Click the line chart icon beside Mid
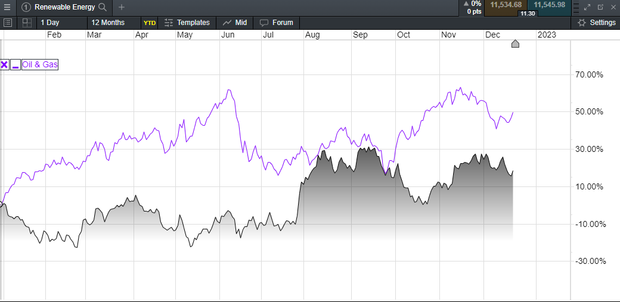The height and width of the screenshot is (302, 620). (x=227, y=23)
